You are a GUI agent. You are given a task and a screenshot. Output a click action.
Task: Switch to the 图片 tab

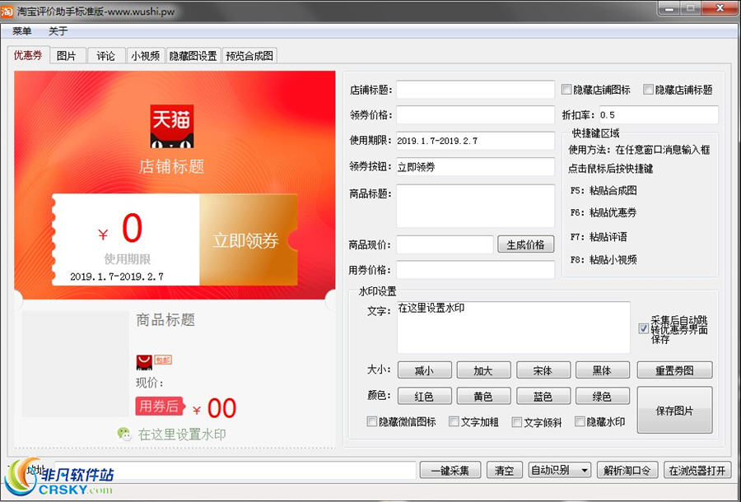pyautogui.click(x=67, y=56)
